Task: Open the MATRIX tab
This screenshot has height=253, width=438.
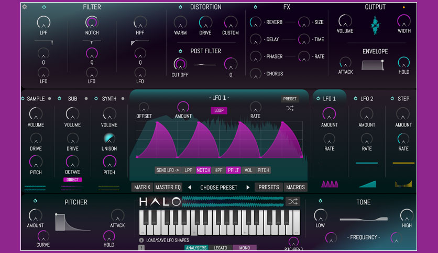Action: coord(142,187)
